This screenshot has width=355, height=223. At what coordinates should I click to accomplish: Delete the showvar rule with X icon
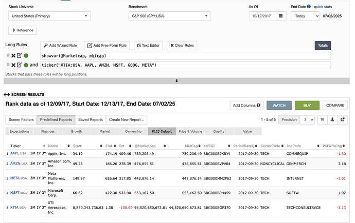point(13,56)
